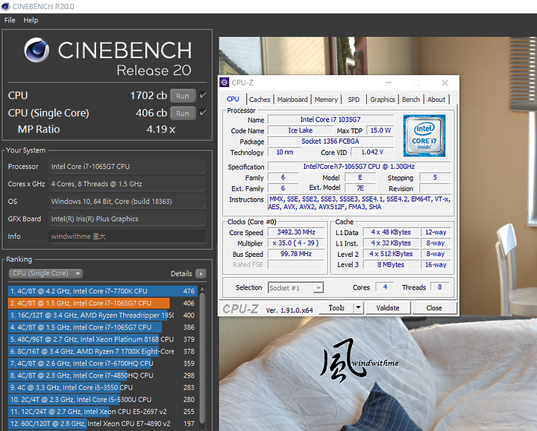Select the i5-5300U ranking row
The height and width of the screenshot is (431, 537).
coord(102,400)
